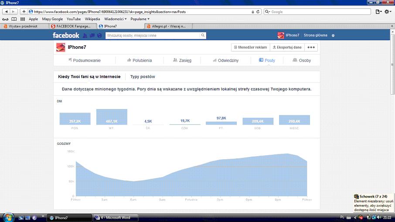Viewport: 395px width, 222px height.
Task: Open Facebook messages icon
Action: [x=92, y=35]
